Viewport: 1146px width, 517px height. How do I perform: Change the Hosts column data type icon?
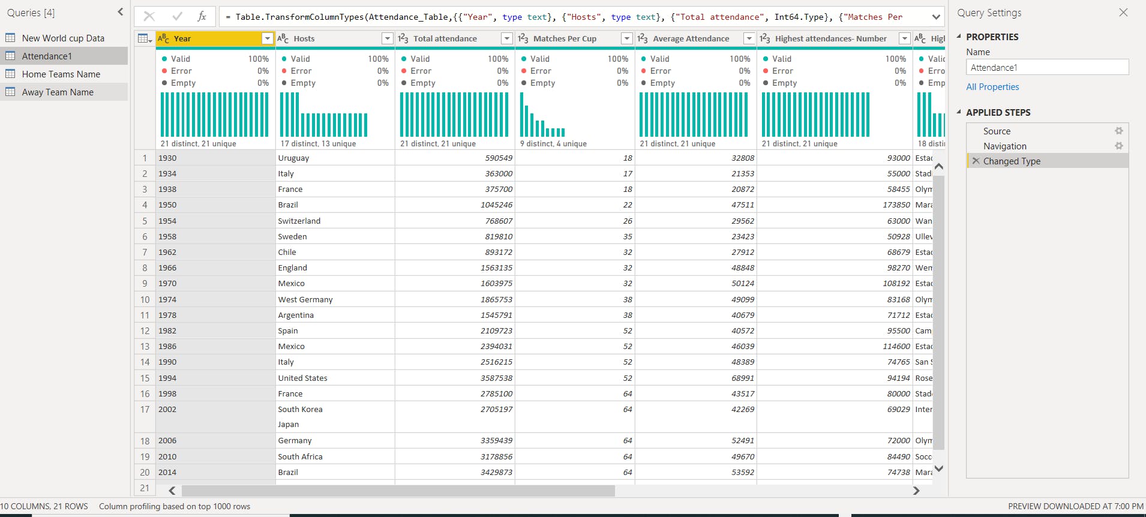(283, 38)
